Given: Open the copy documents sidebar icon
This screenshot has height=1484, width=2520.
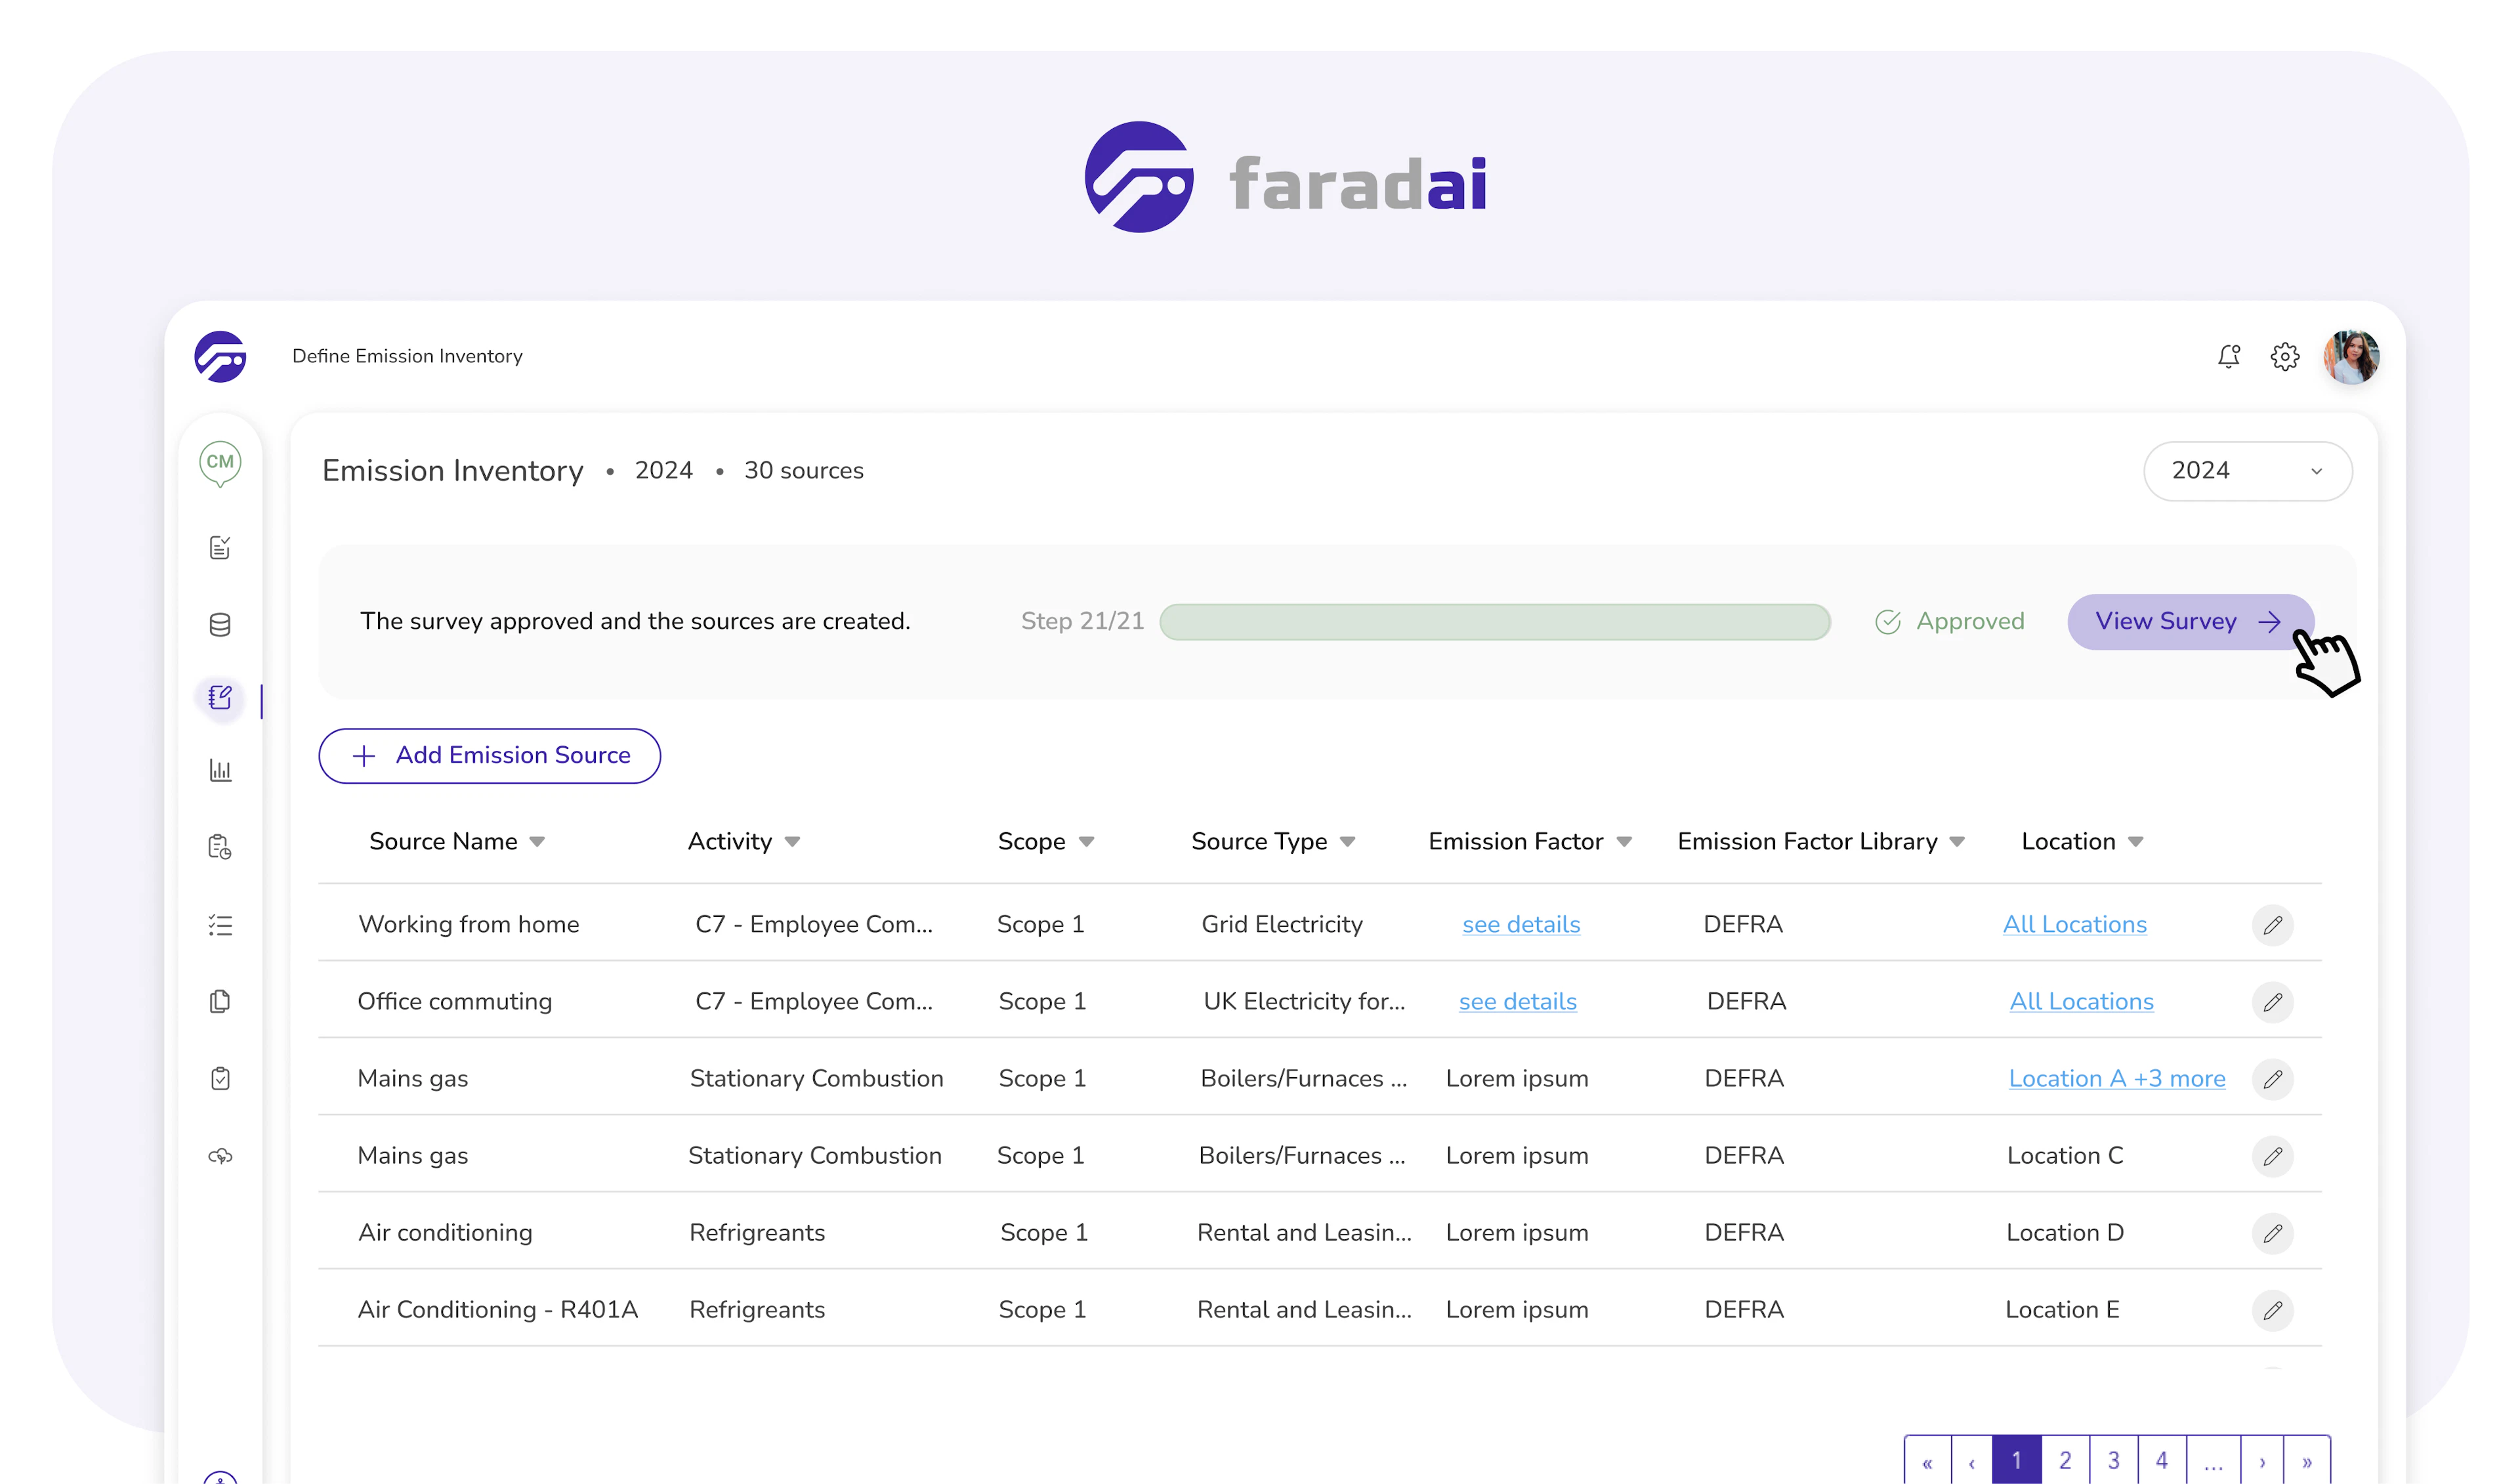Looking at the screenshot, I should point(220,1001).
